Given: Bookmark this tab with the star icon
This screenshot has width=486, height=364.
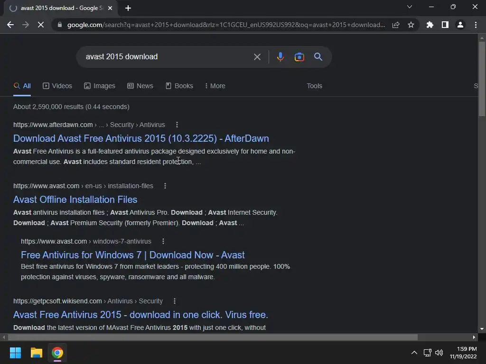Looking at the screenshot, I should [x=411, y=25].
